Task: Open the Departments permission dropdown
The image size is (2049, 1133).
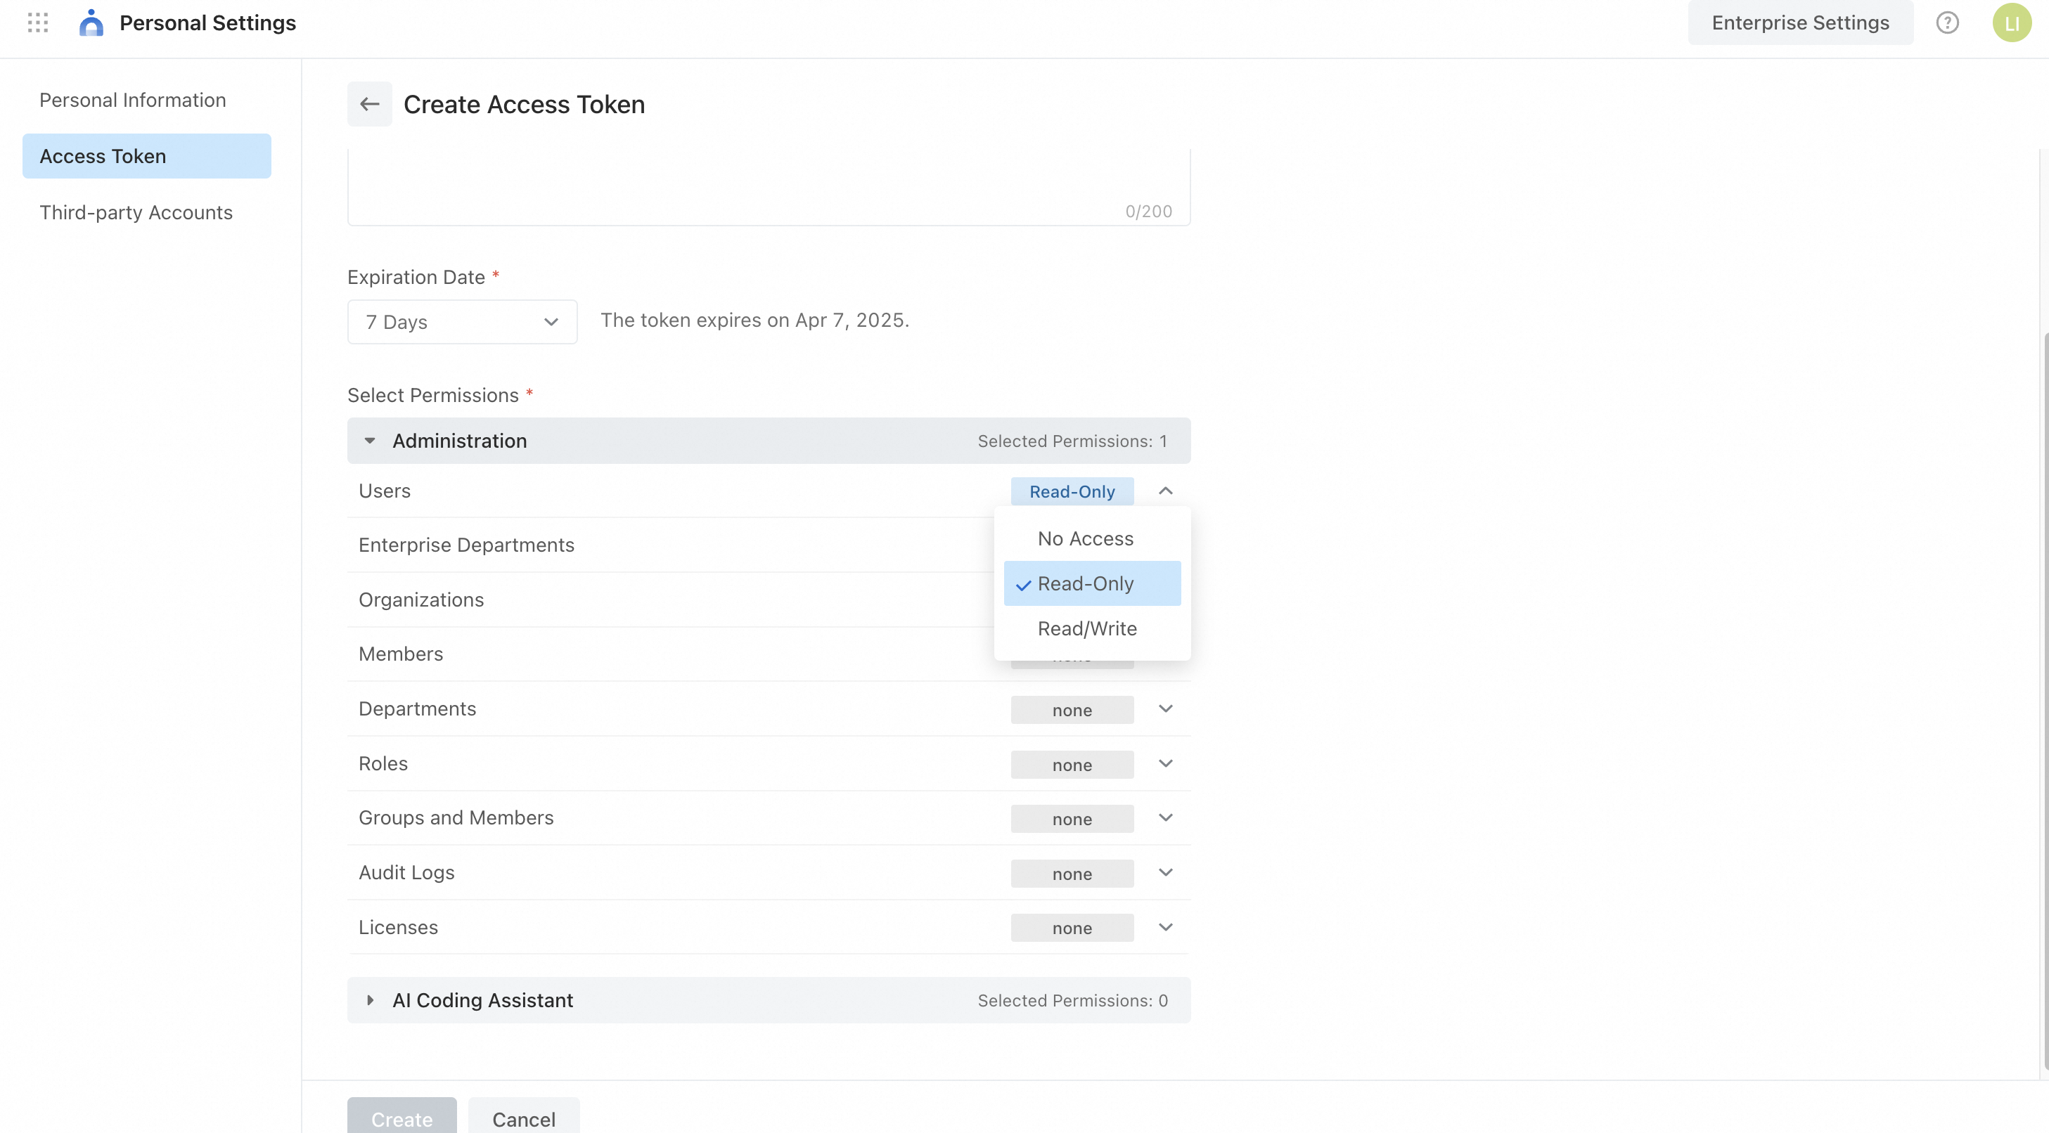Action: pyautogui.click(x=1165, y=709)
